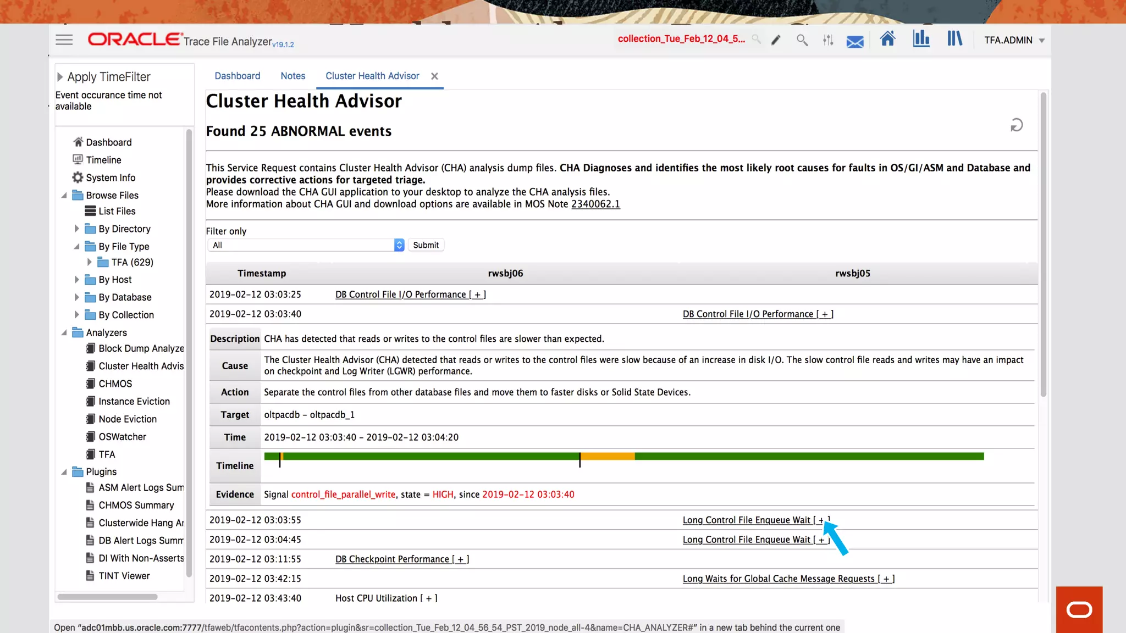Expand 03:03:55 Long Control File Enqueue Wait

pyautogui.click(x=757, y=520)
